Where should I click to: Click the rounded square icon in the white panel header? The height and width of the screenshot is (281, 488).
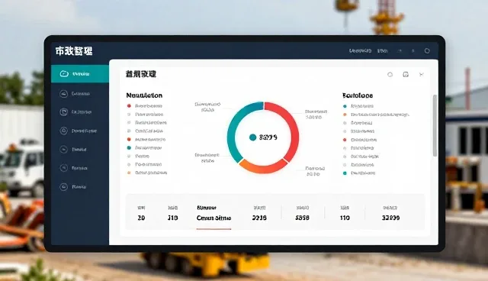pyautogui.click(x=406, y=75)
